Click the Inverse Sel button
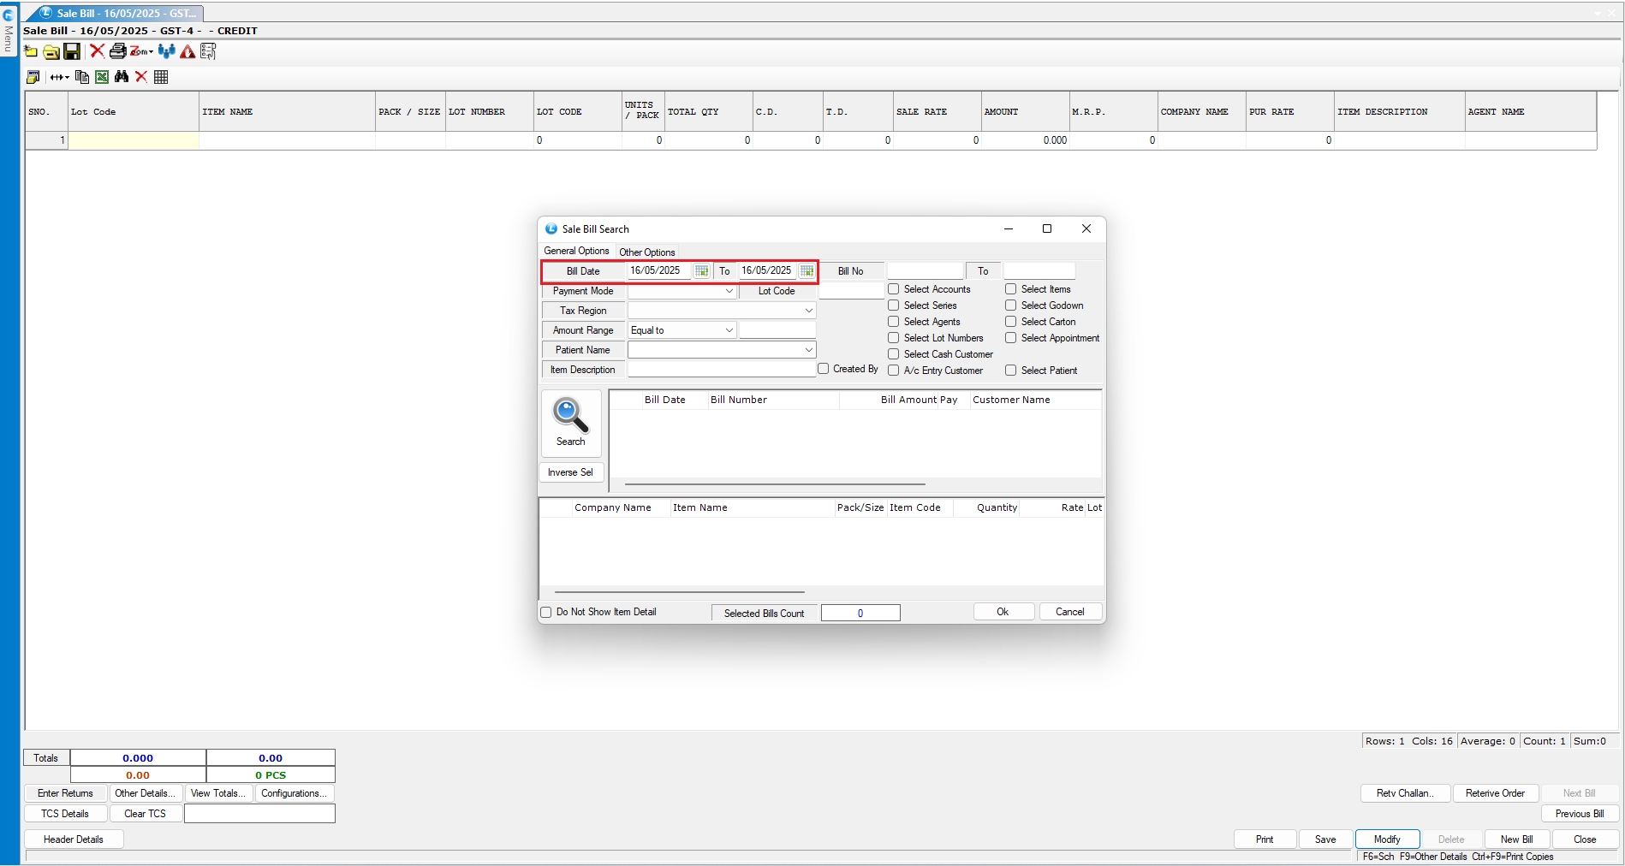1625x866 pixels. pos(570,472)
